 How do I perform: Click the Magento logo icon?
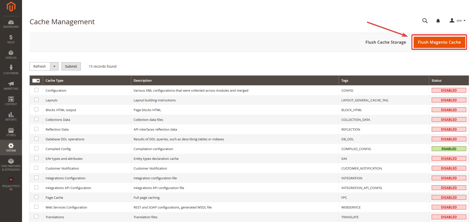pyautogui.click(x=11, y=7)
